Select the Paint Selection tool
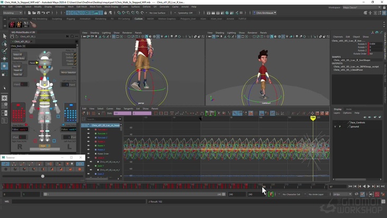 tap(4, 51)
